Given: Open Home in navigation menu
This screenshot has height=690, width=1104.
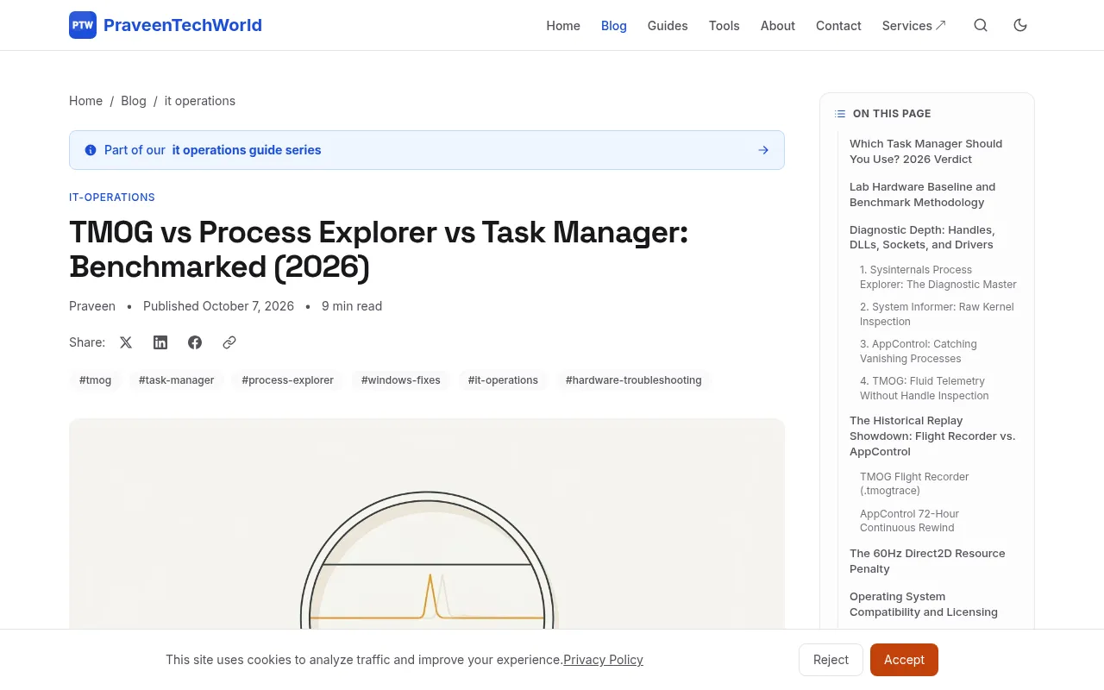Looking at the screenshot, I should (x=563, y=26).
